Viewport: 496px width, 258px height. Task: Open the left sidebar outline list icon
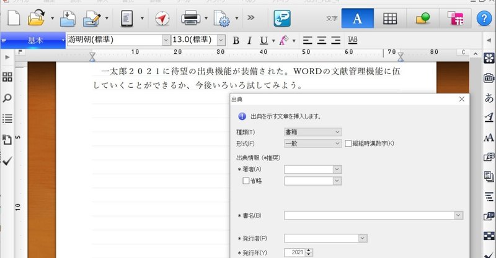coord(7,119)
